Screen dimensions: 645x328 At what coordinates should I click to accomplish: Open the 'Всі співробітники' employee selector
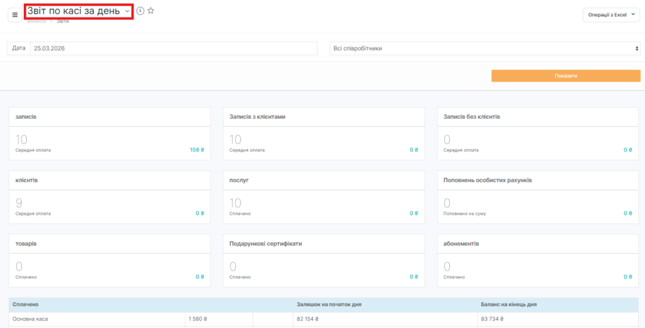(x=484, y=48)
